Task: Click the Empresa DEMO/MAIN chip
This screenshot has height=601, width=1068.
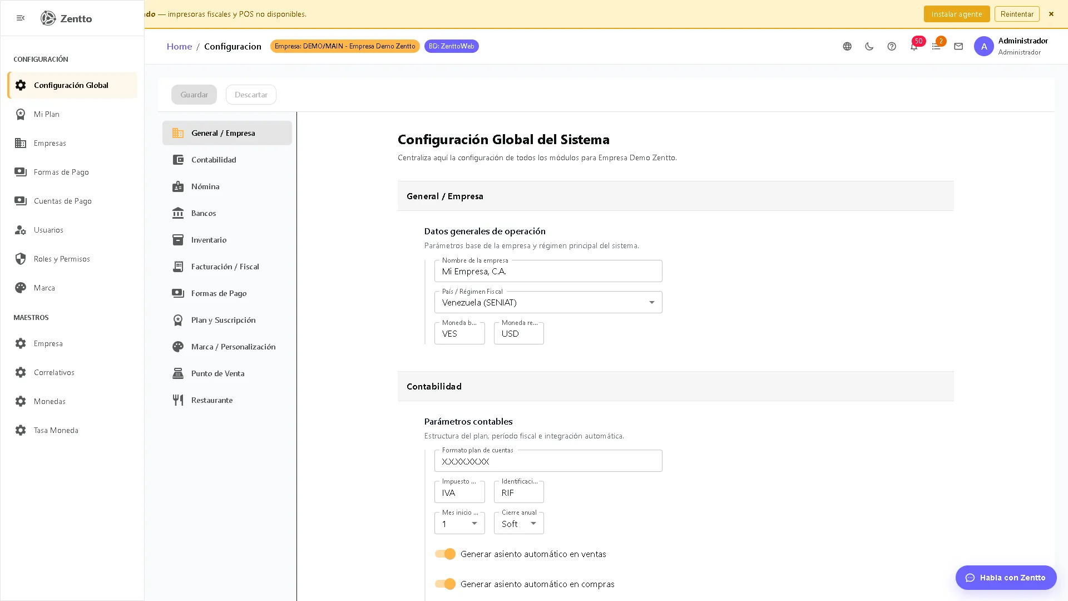Action: (x=345, y=46)
